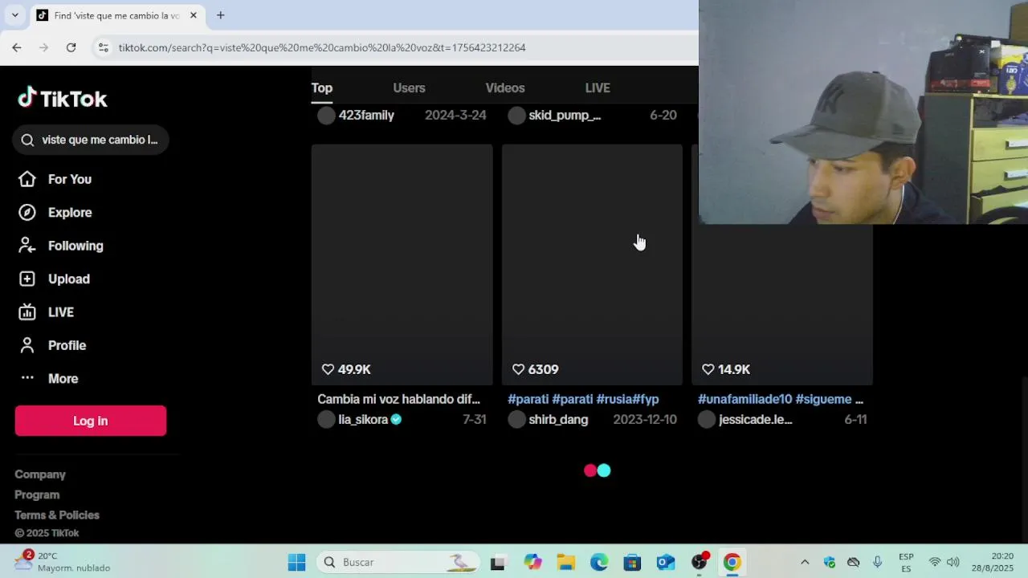
Task: Open the lia_sikora user profile
Action: (x=363, y=419)
